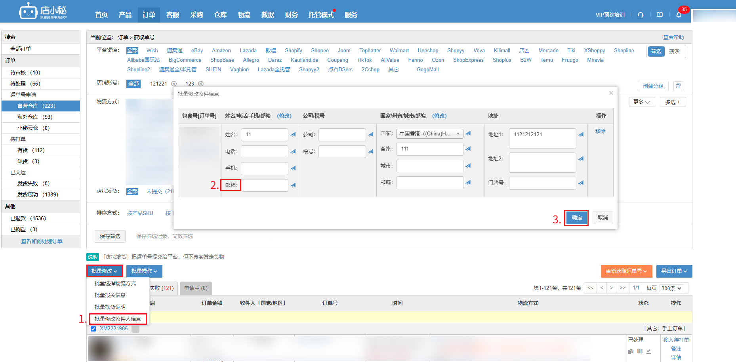This screenshot has height=362, width=736.
Task: Click the paper-plane icon beside 电话 field
Action: pyautogui.click(x=293, y=152)
